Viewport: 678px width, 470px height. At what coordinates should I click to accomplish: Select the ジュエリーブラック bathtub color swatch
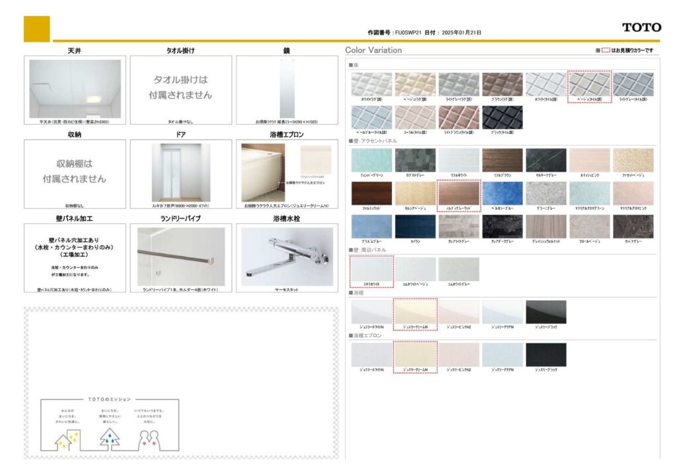(546, 312)
